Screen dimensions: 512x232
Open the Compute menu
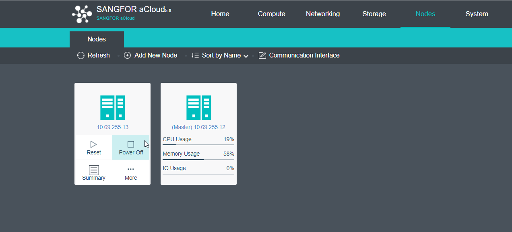tap(272, 14)
